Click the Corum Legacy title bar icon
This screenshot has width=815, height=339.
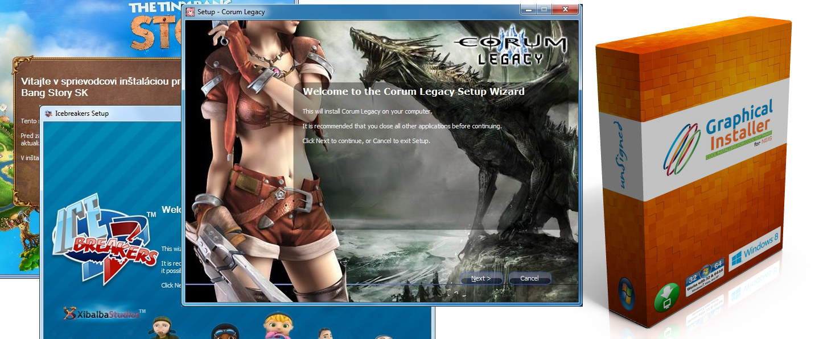point(191,11)
